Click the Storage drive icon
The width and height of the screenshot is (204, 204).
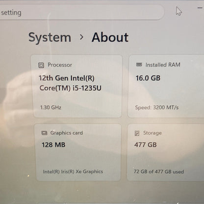click(x=137, y=133)
